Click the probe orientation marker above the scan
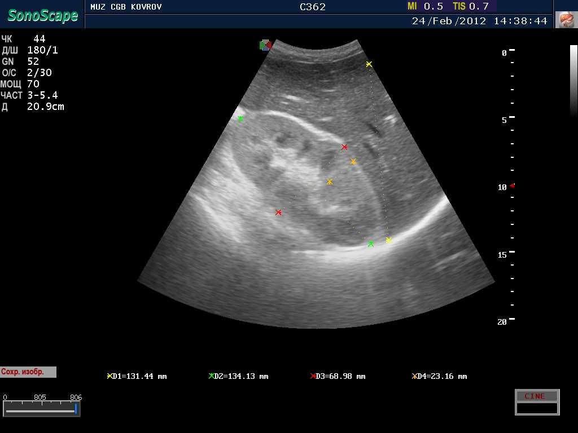578x433 pixels. [x=265, y=45]
